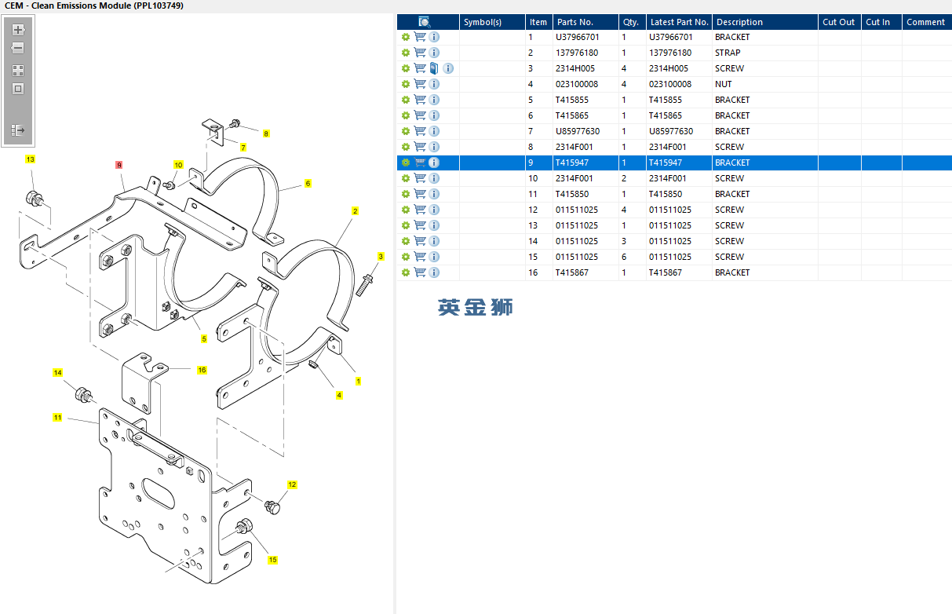Show info for item 1 U37966701
The image size is (952, 614).
434,37
